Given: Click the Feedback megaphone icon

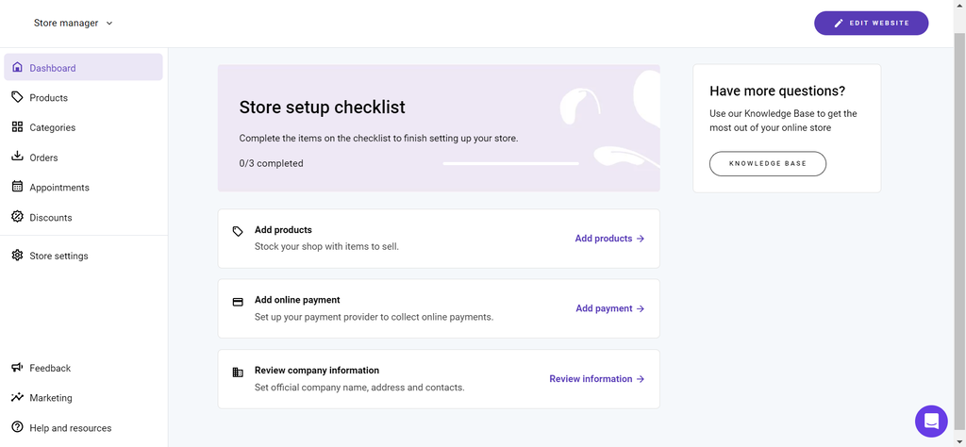Looking at the screenshot, I should 17,368.
